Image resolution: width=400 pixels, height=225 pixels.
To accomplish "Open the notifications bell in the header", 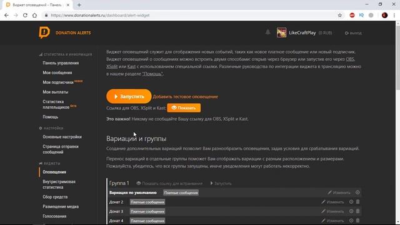I will [267, 32].
